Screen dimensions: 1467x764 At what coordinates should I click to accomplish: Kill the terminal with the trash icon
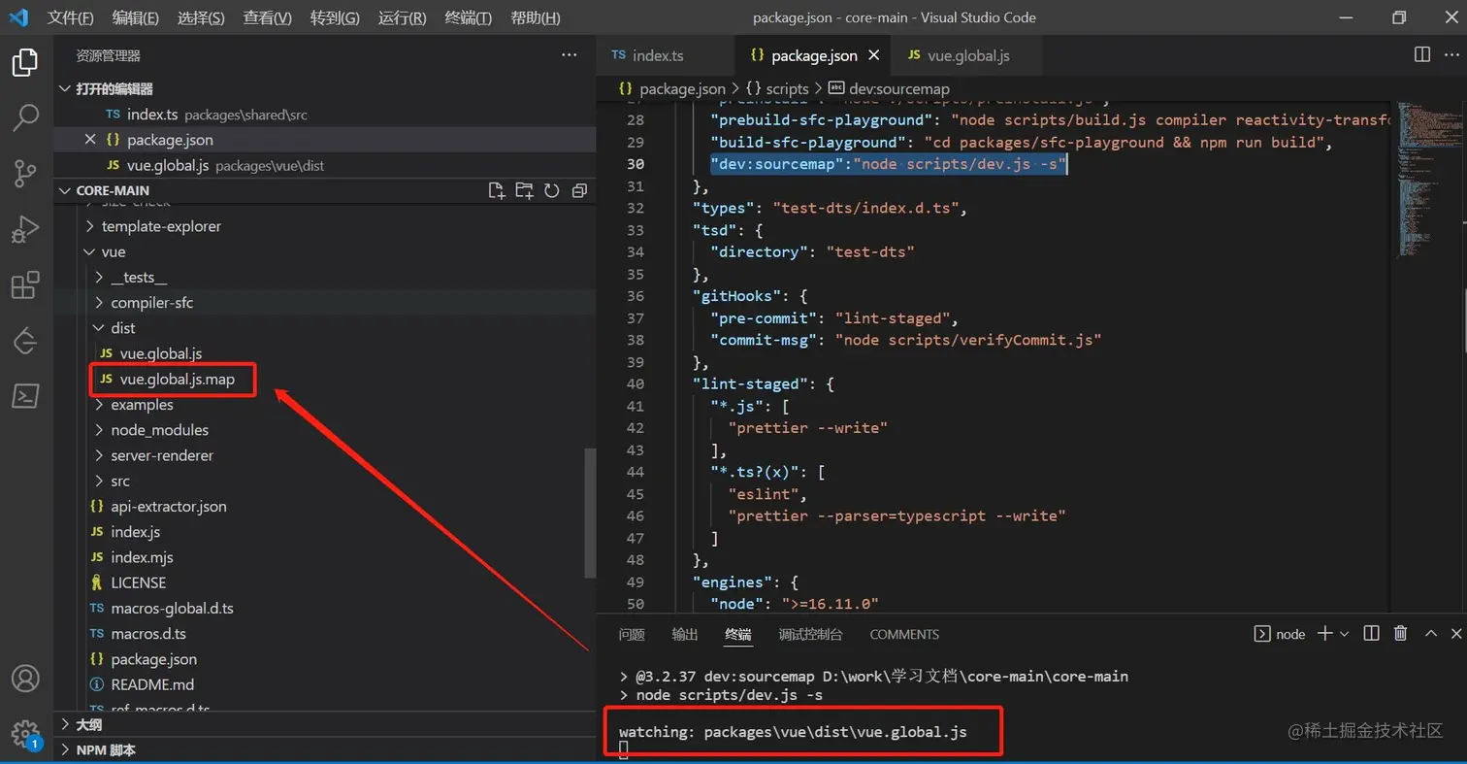click(x=1400, y=634)
